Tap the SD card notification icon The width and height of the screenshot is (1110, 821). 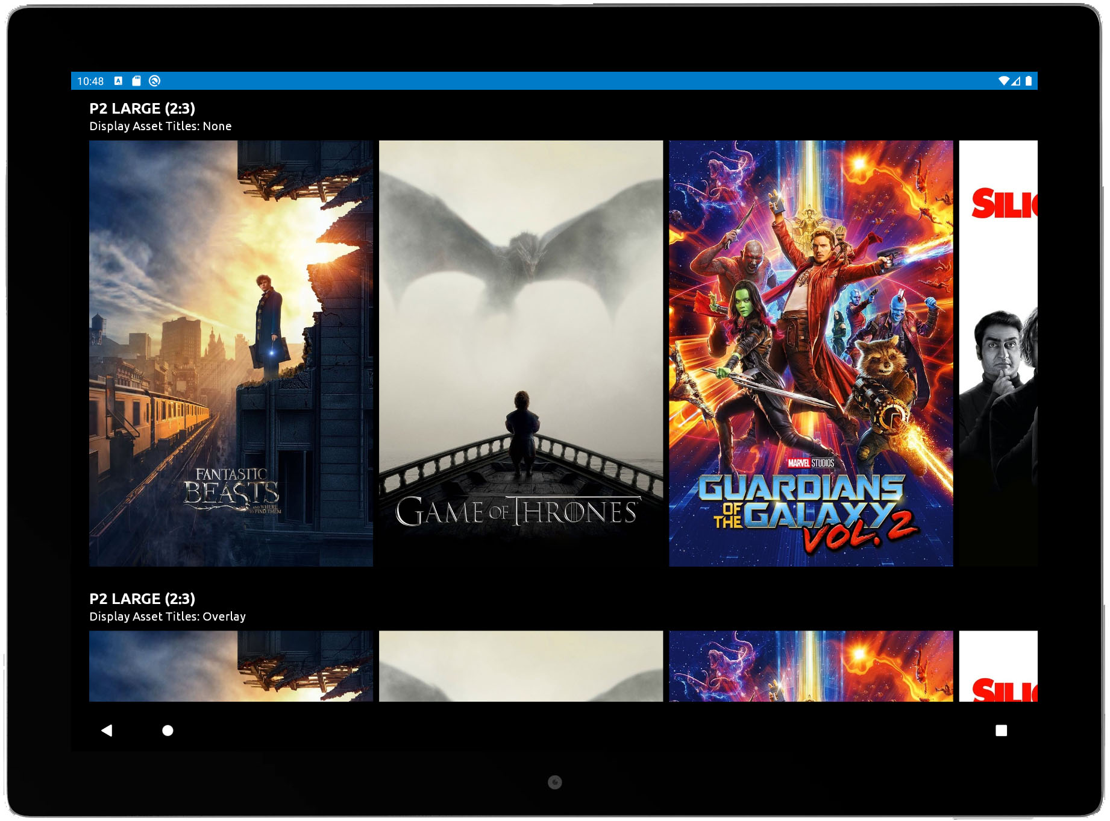136,81
